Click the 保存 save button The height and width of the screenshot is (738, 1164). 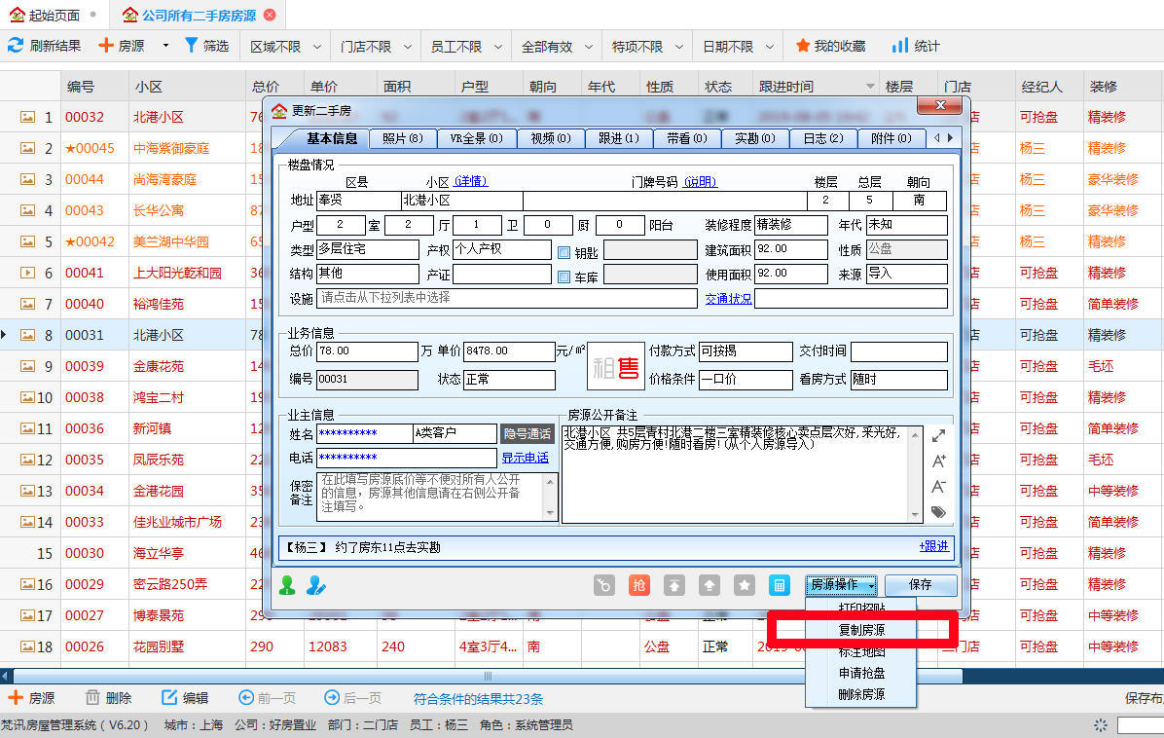920,585
